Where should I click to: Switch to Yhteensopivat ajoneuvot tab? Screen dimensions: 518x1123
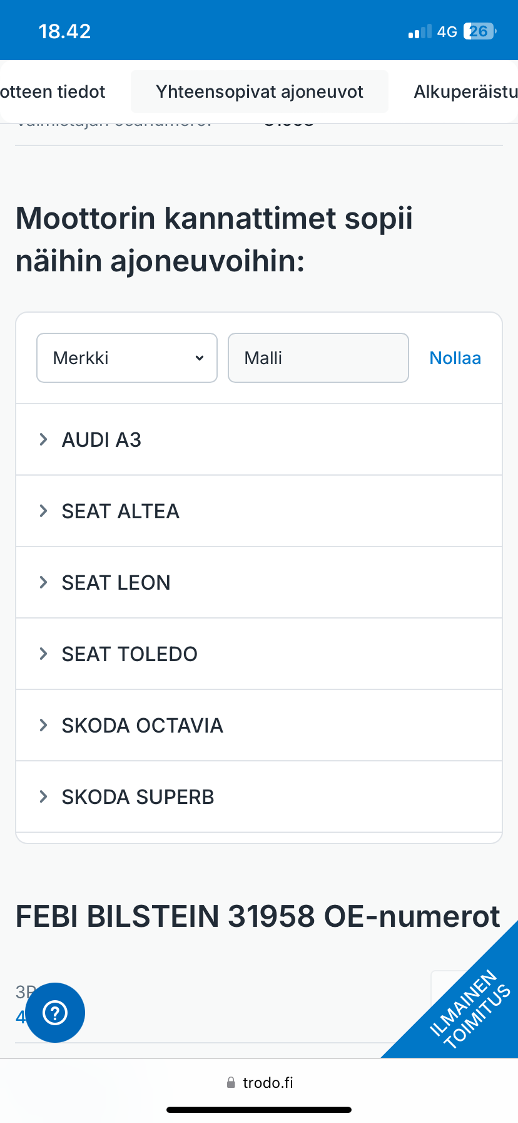click(260, 91)
